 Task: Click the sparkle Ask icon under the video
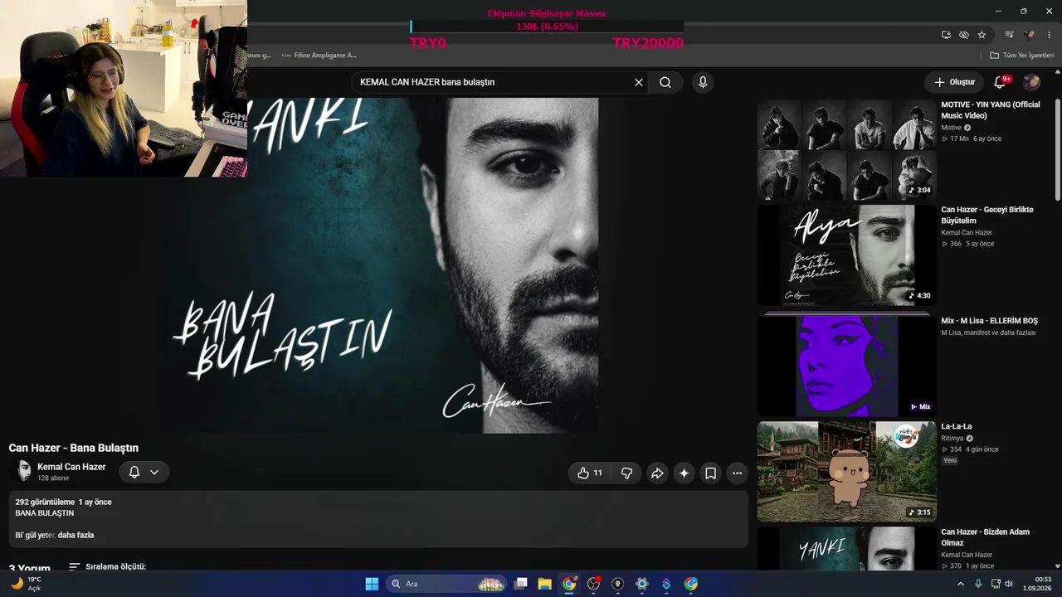click(x=684, y=473)
